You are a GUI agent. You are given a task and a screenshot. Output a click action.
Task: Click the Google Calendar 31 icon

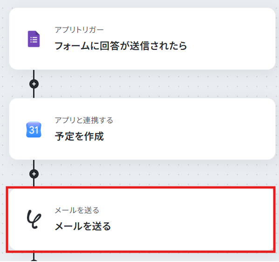(x=34, y=130)
